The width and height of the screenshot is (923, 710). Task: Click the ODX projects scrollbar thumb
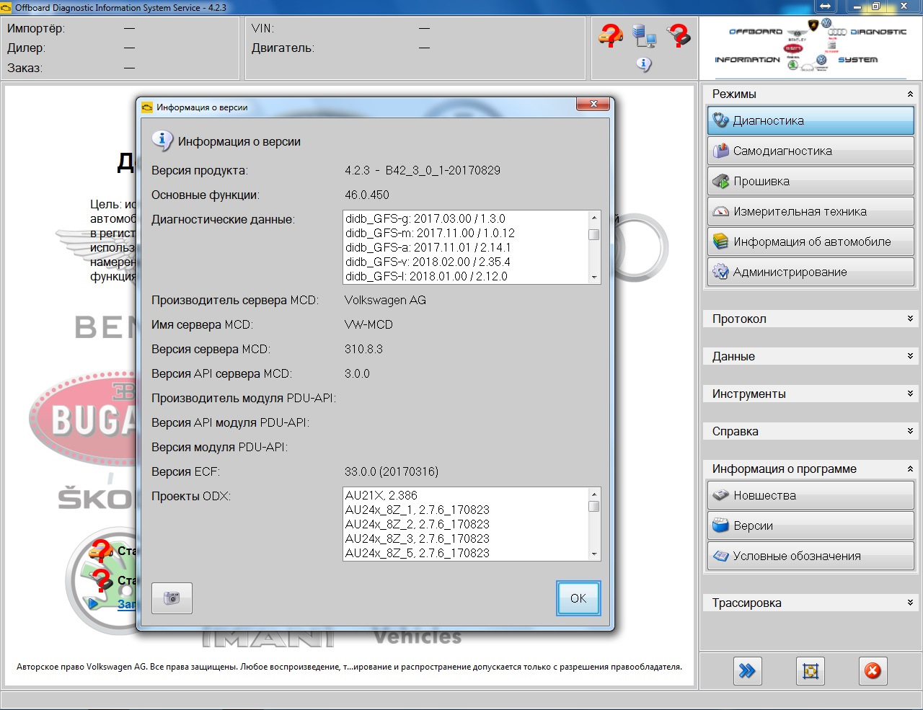coord(594,506)
